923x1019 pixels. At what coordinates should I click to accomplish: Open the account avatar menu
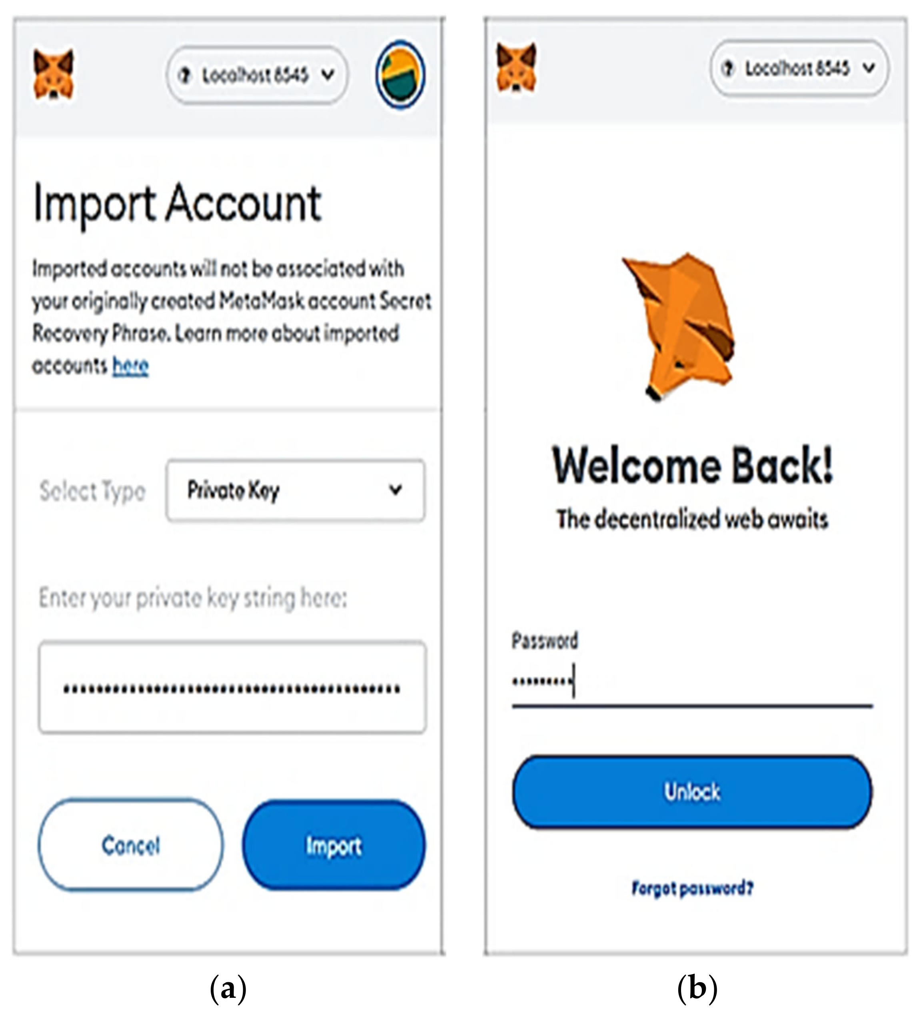(x=400, y=75)
